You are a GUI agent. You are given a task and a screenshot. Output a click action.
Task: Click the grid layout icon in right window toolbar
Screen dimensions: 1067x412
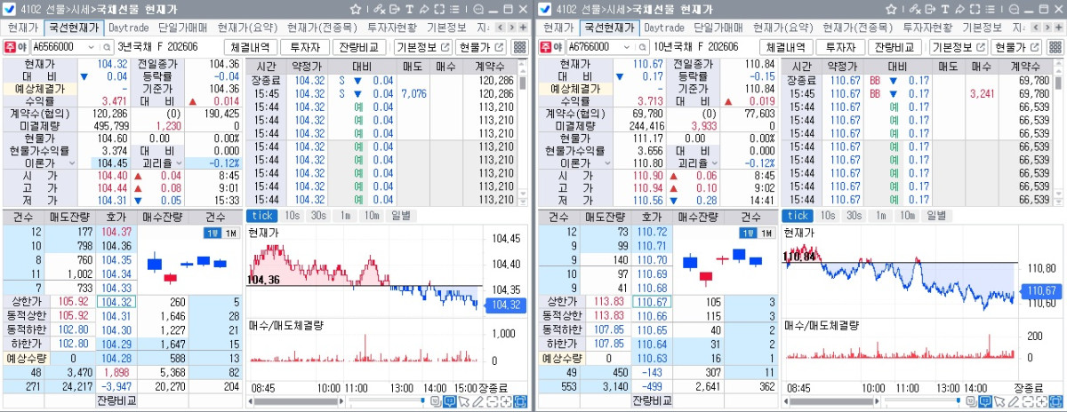(x=1055, y=47)
